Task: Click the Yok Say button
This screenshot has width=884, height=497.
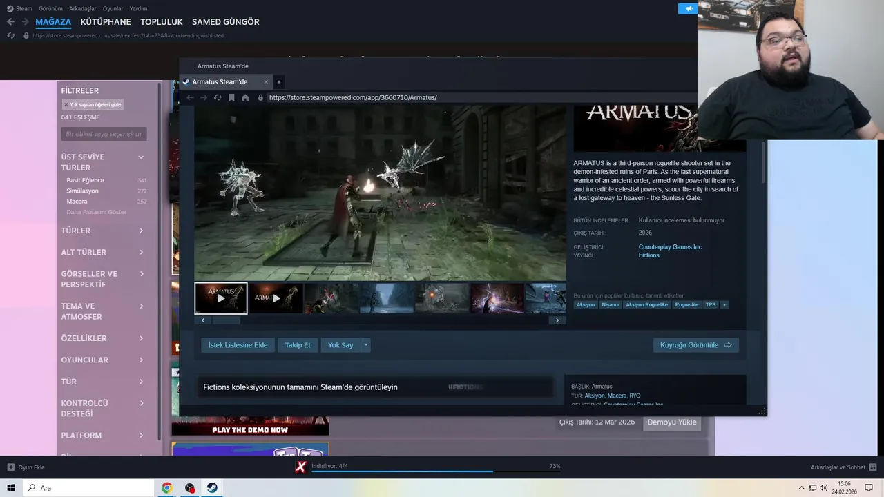Action: (340, 345)
